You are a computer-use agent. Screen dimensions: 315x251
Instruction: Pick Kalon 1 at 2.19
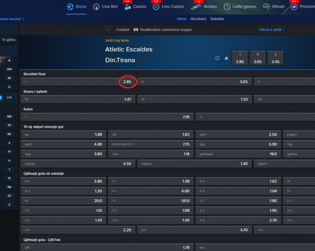(x=107, y=117)
